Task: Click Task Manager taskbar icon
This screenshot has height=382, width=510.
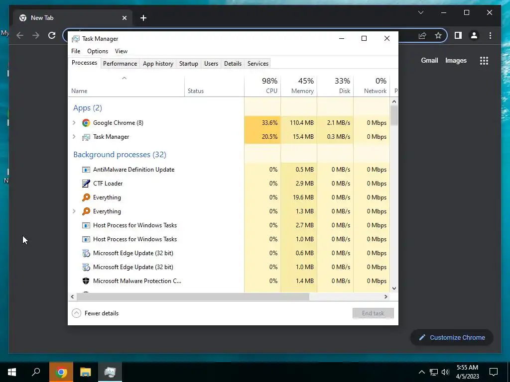Action: (110, 372)
